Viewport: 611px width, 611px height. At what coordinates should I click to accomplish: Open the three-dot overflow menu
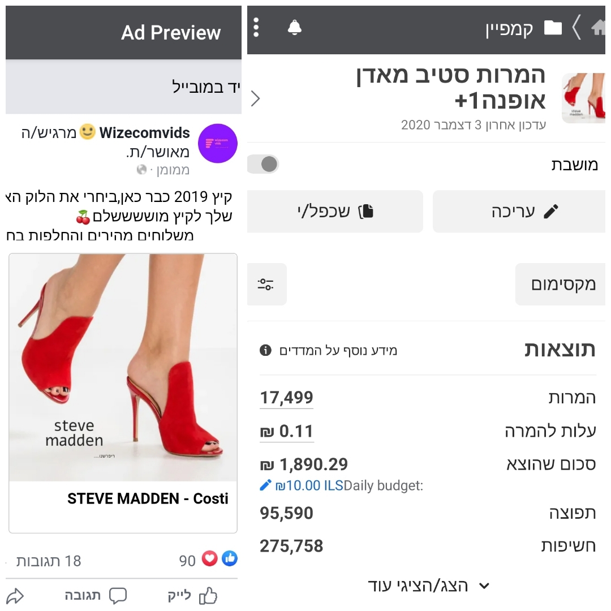256,28
